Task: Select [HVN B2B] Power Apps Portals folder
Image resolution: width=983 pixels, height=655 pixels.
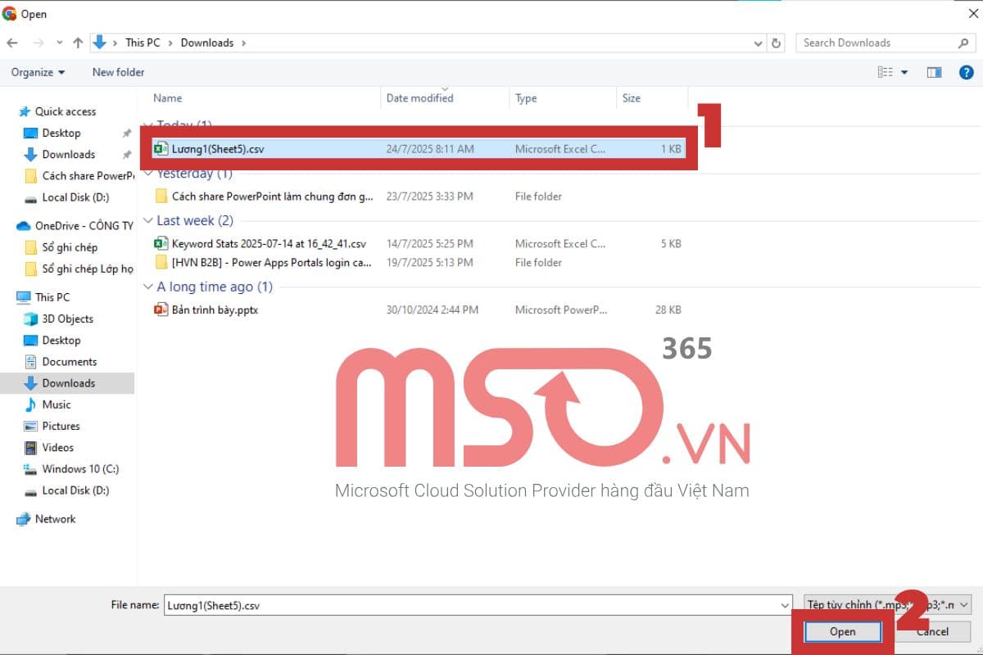Action: (x=272, y=263)
